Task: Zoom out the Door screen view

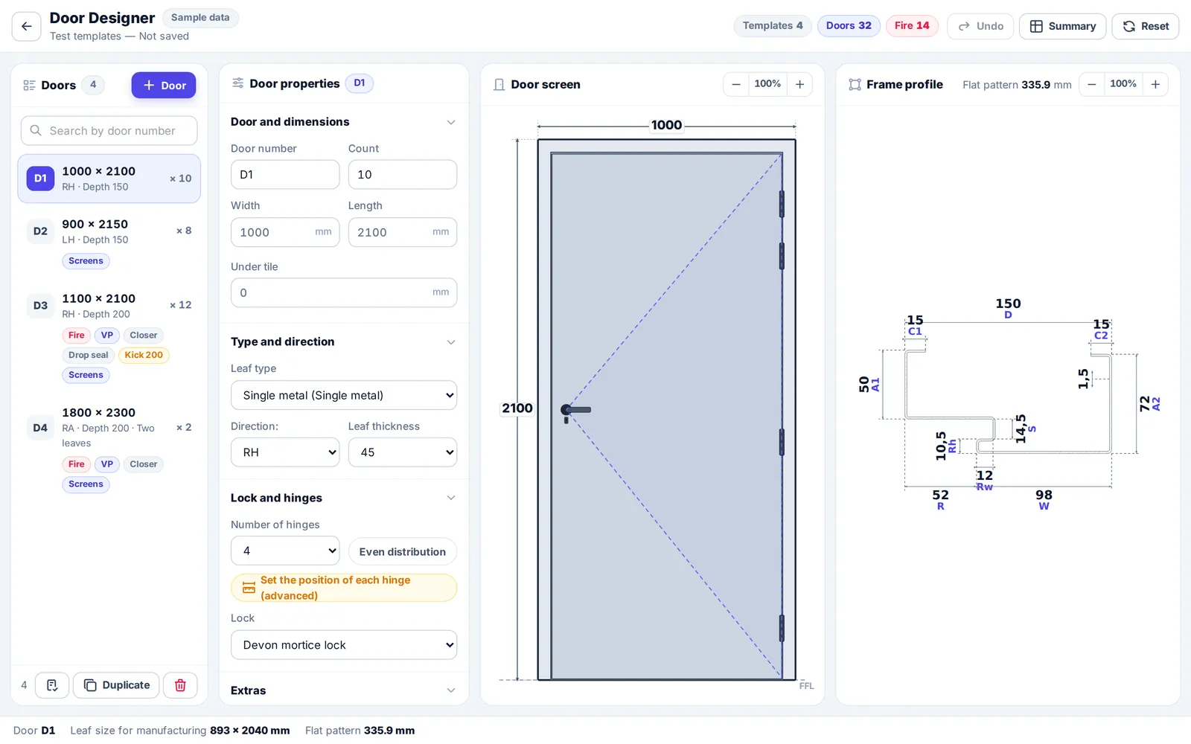Action: coord(736,85)
